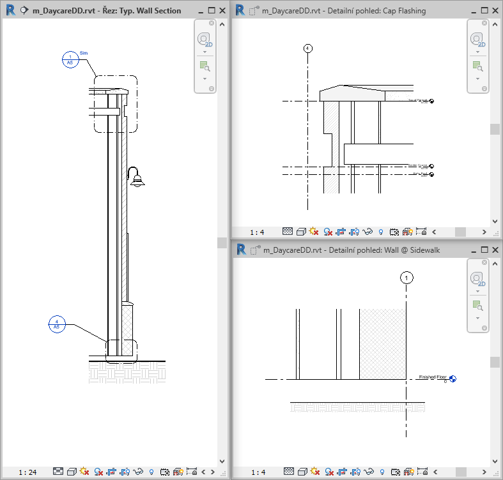
Task: Open Detail Level in Wall @ Sidewalk view
Action: pyautogui.click(x=289, y=471)
